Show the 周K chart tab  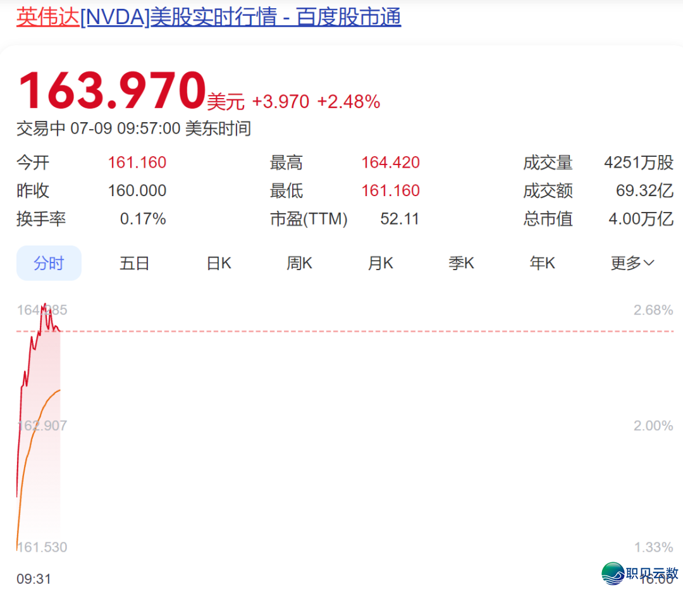pyautogui.click(x=299, y=263)
